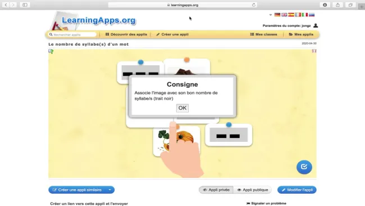Open the Découvrir des applis menu
This screenshot has height=206, width=365.
(x=126, y=34)
